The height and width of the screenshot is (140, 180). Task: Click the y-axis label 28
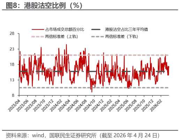[12, 34]
